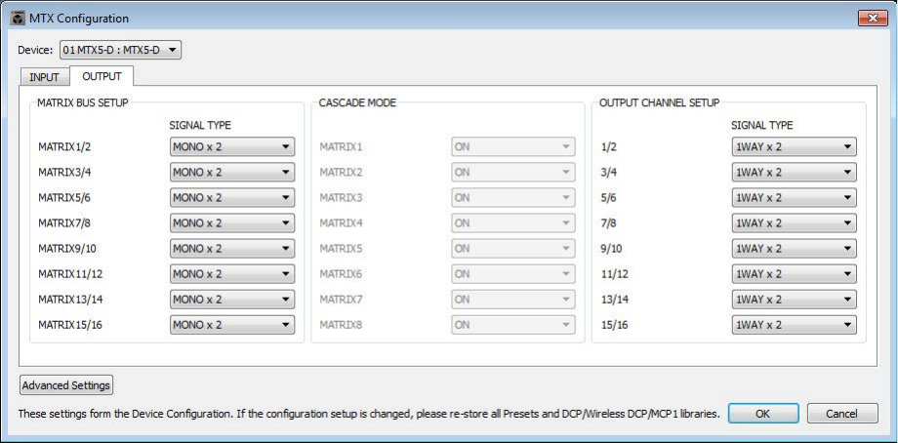Open MATRIX5/6 signal type dropdown

click(232, 197)
